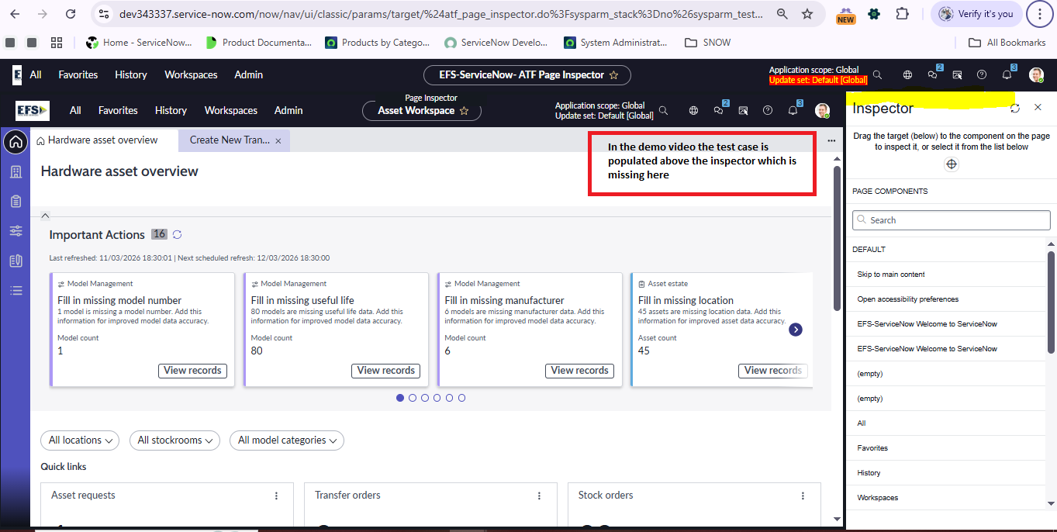The image size is (1057, 532).
Task: Click the carousel next arrow on action cards
Action: point(796,330)
